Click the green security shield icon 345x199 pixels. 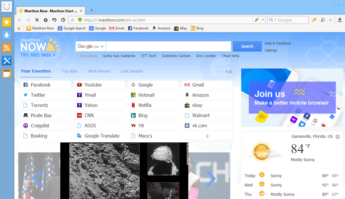click(x=80, y=20)
